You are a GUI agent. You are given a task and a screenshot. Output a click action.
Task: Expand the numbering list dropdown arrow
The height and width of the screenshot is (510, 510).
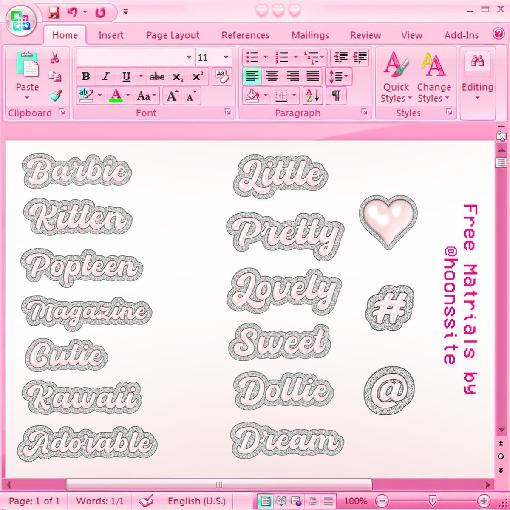point(296,57)
